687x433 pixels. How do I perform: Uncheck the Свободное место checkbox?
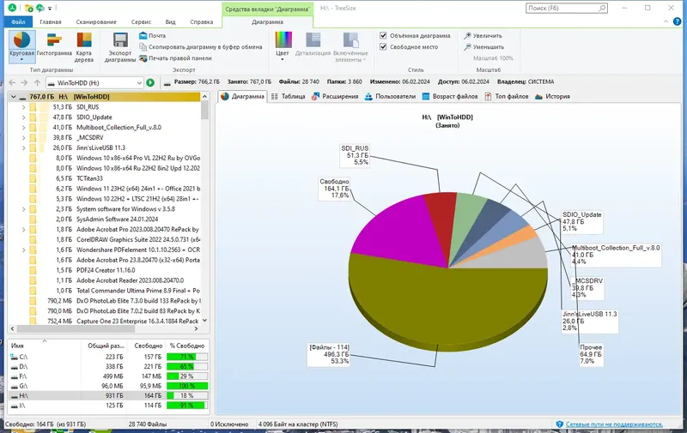coord(383,47)
